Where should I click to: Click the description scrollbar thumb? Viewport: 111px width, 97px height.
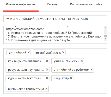tap(106, 36)
